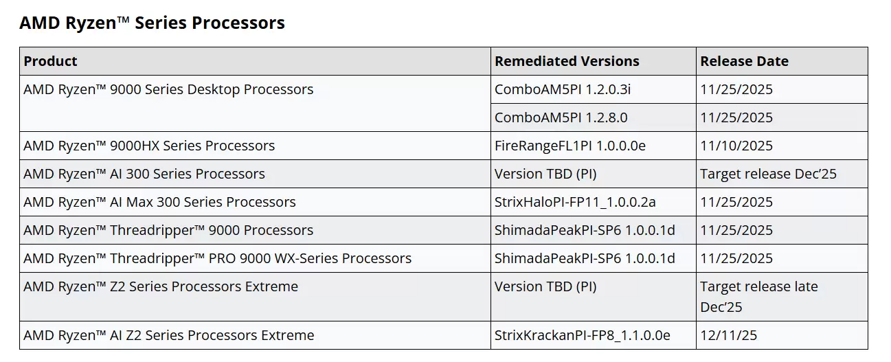Click the Remediated Versions column header

[x=567, y=61]
